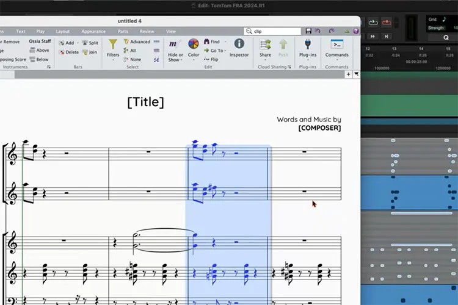Toggle loop record button in transport
This screenshot has width=458, height=305.
(387, 22)
